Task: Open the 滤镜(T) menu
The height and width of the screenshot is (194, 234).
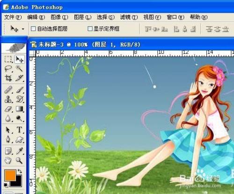Action: pyautogui.click(x=129, y=17)
